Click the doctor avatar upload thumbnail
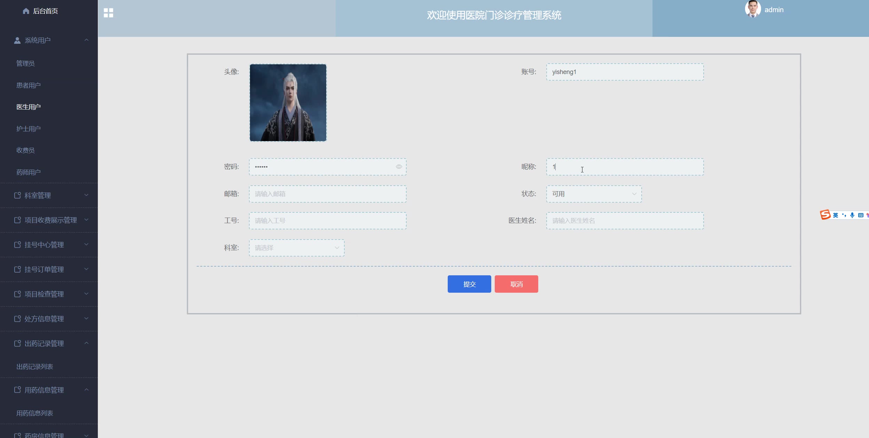869x438 pixels. click(288, 103)
